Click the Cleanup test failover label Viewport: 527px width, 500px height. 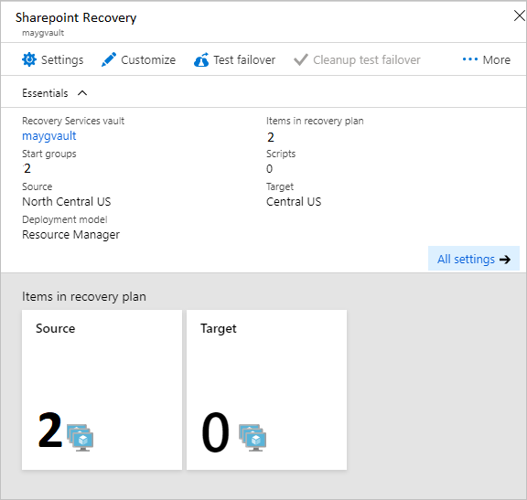[x=367, y=59]
